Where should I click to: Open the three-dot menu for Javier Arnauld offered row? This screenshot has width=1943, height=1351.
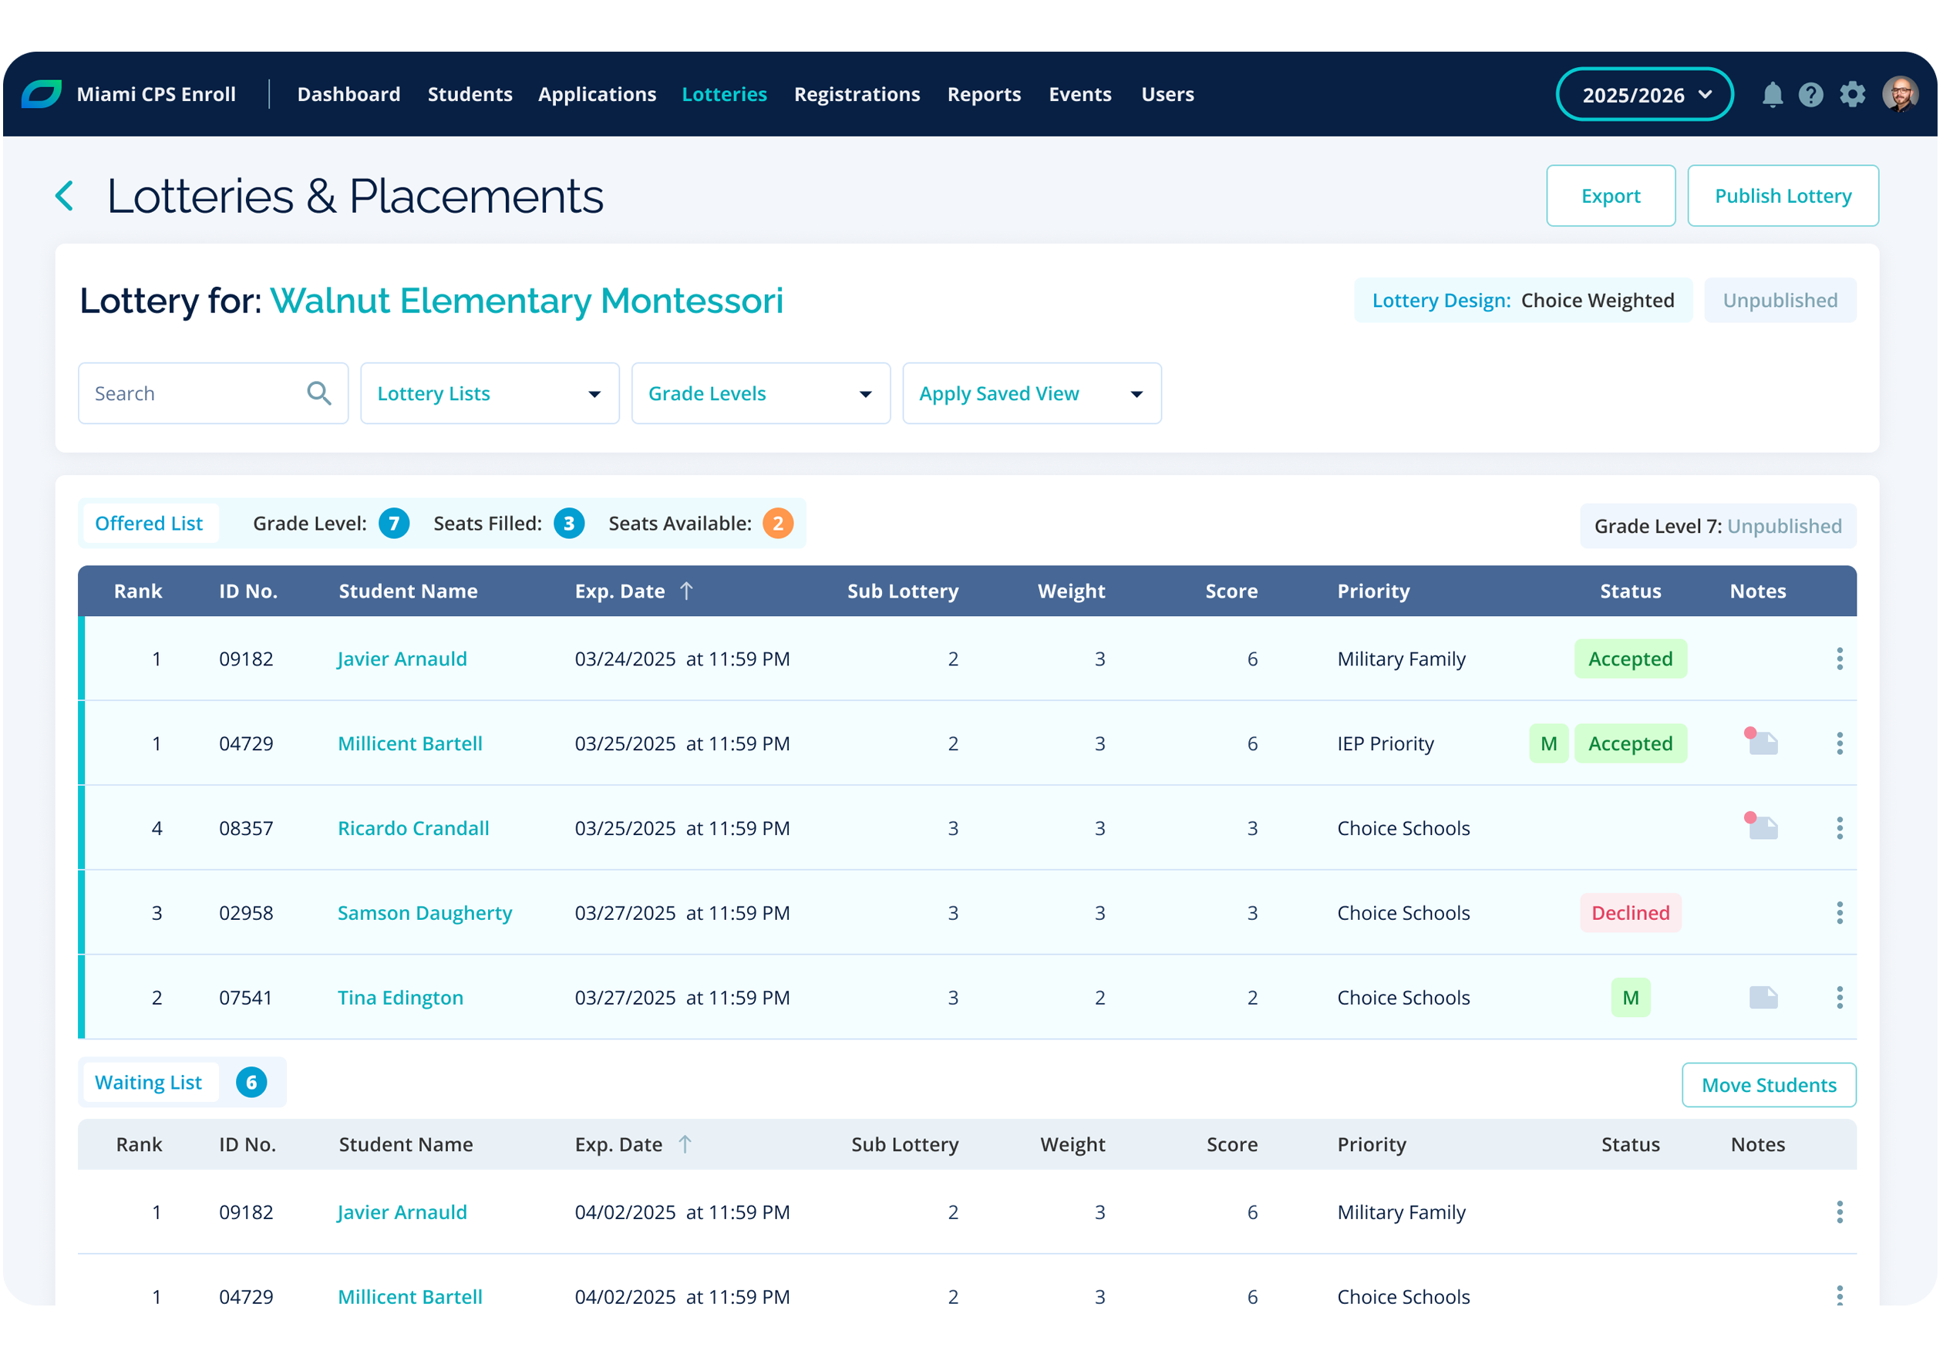pyautogui.click(x=1839, y=659)
